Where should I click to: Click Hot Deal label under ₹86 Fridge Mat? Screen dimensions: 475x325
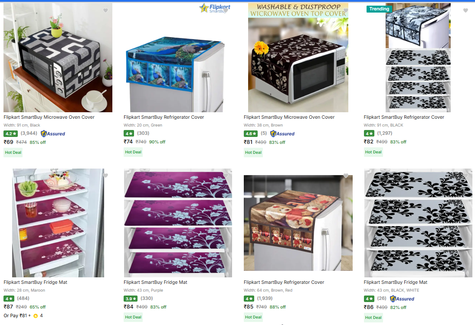point(373,318)
